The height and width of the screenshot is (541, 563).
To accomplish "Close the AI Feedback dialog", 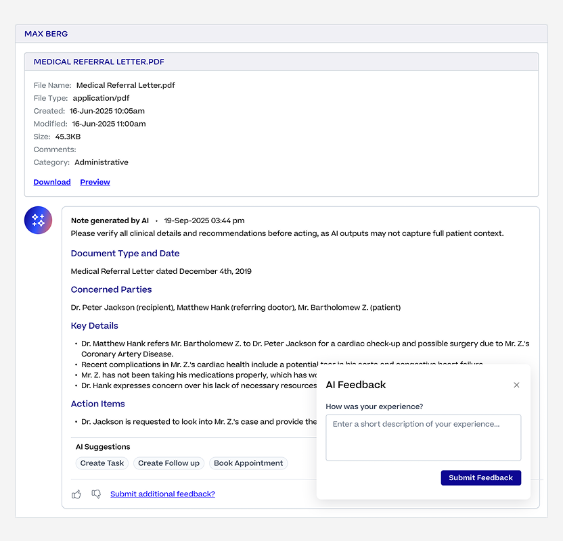I will pyautogui.click(x=516, y=385).
